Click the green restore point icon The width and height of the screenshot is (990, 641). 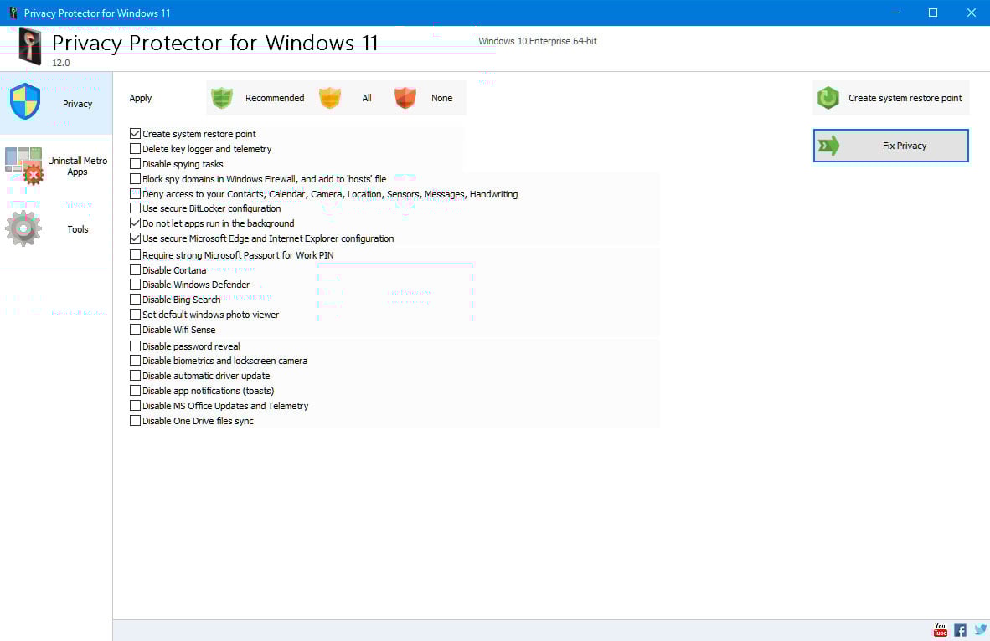pos(828,98)
